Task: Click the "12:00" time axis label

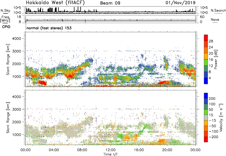Action: [110, 150]
